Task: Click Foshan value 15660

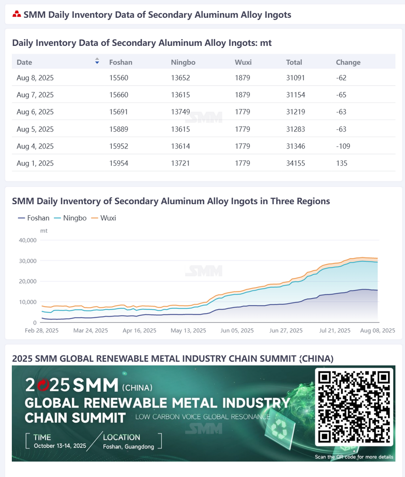Action: (x=119, y=95)
